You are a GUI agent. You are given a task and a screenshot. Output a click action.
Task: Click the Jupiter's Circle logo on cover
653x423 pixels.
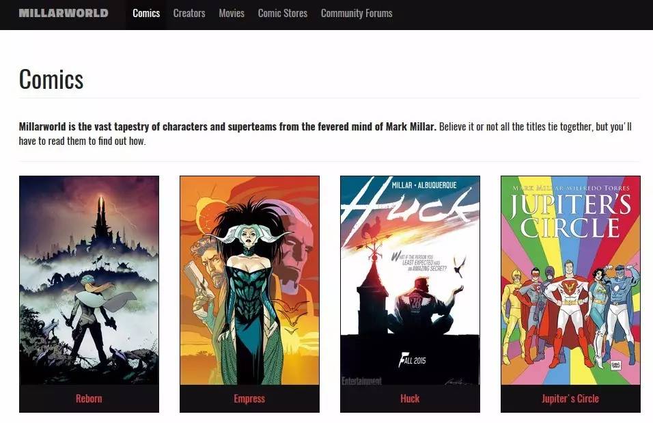coord(570,216)
